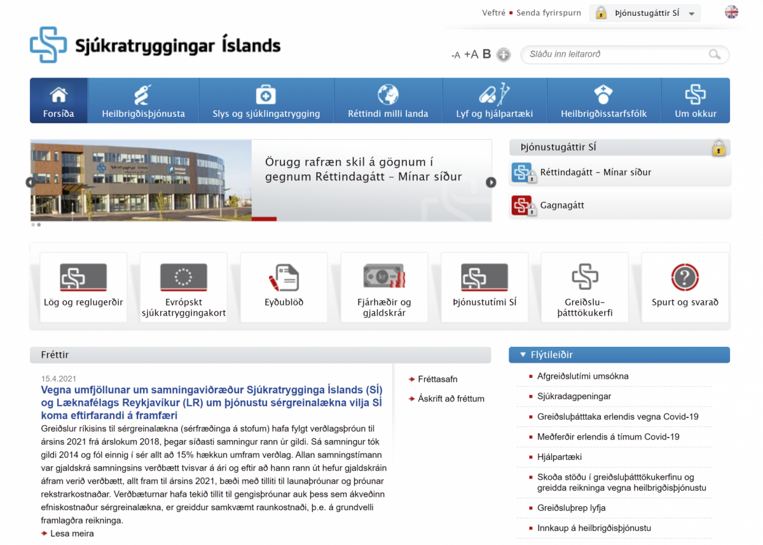
Task: Click Lesa meira under the news article
Action: 72,534
